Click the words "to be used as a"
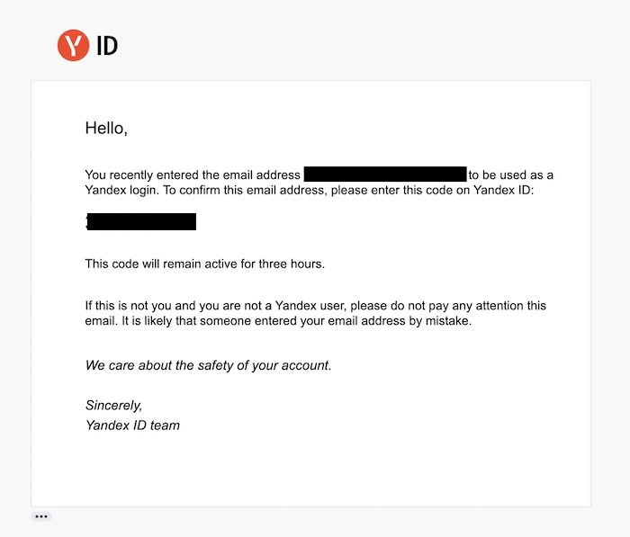This screenshot has width=630, height=537. point(510,175)
